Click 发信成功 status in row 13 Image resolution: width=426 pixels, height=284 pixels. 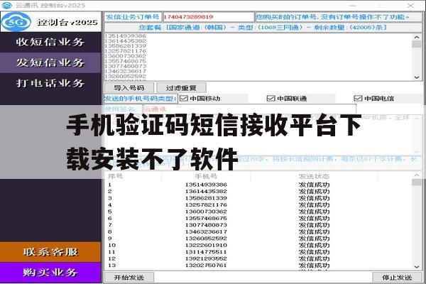click(314, 266)
